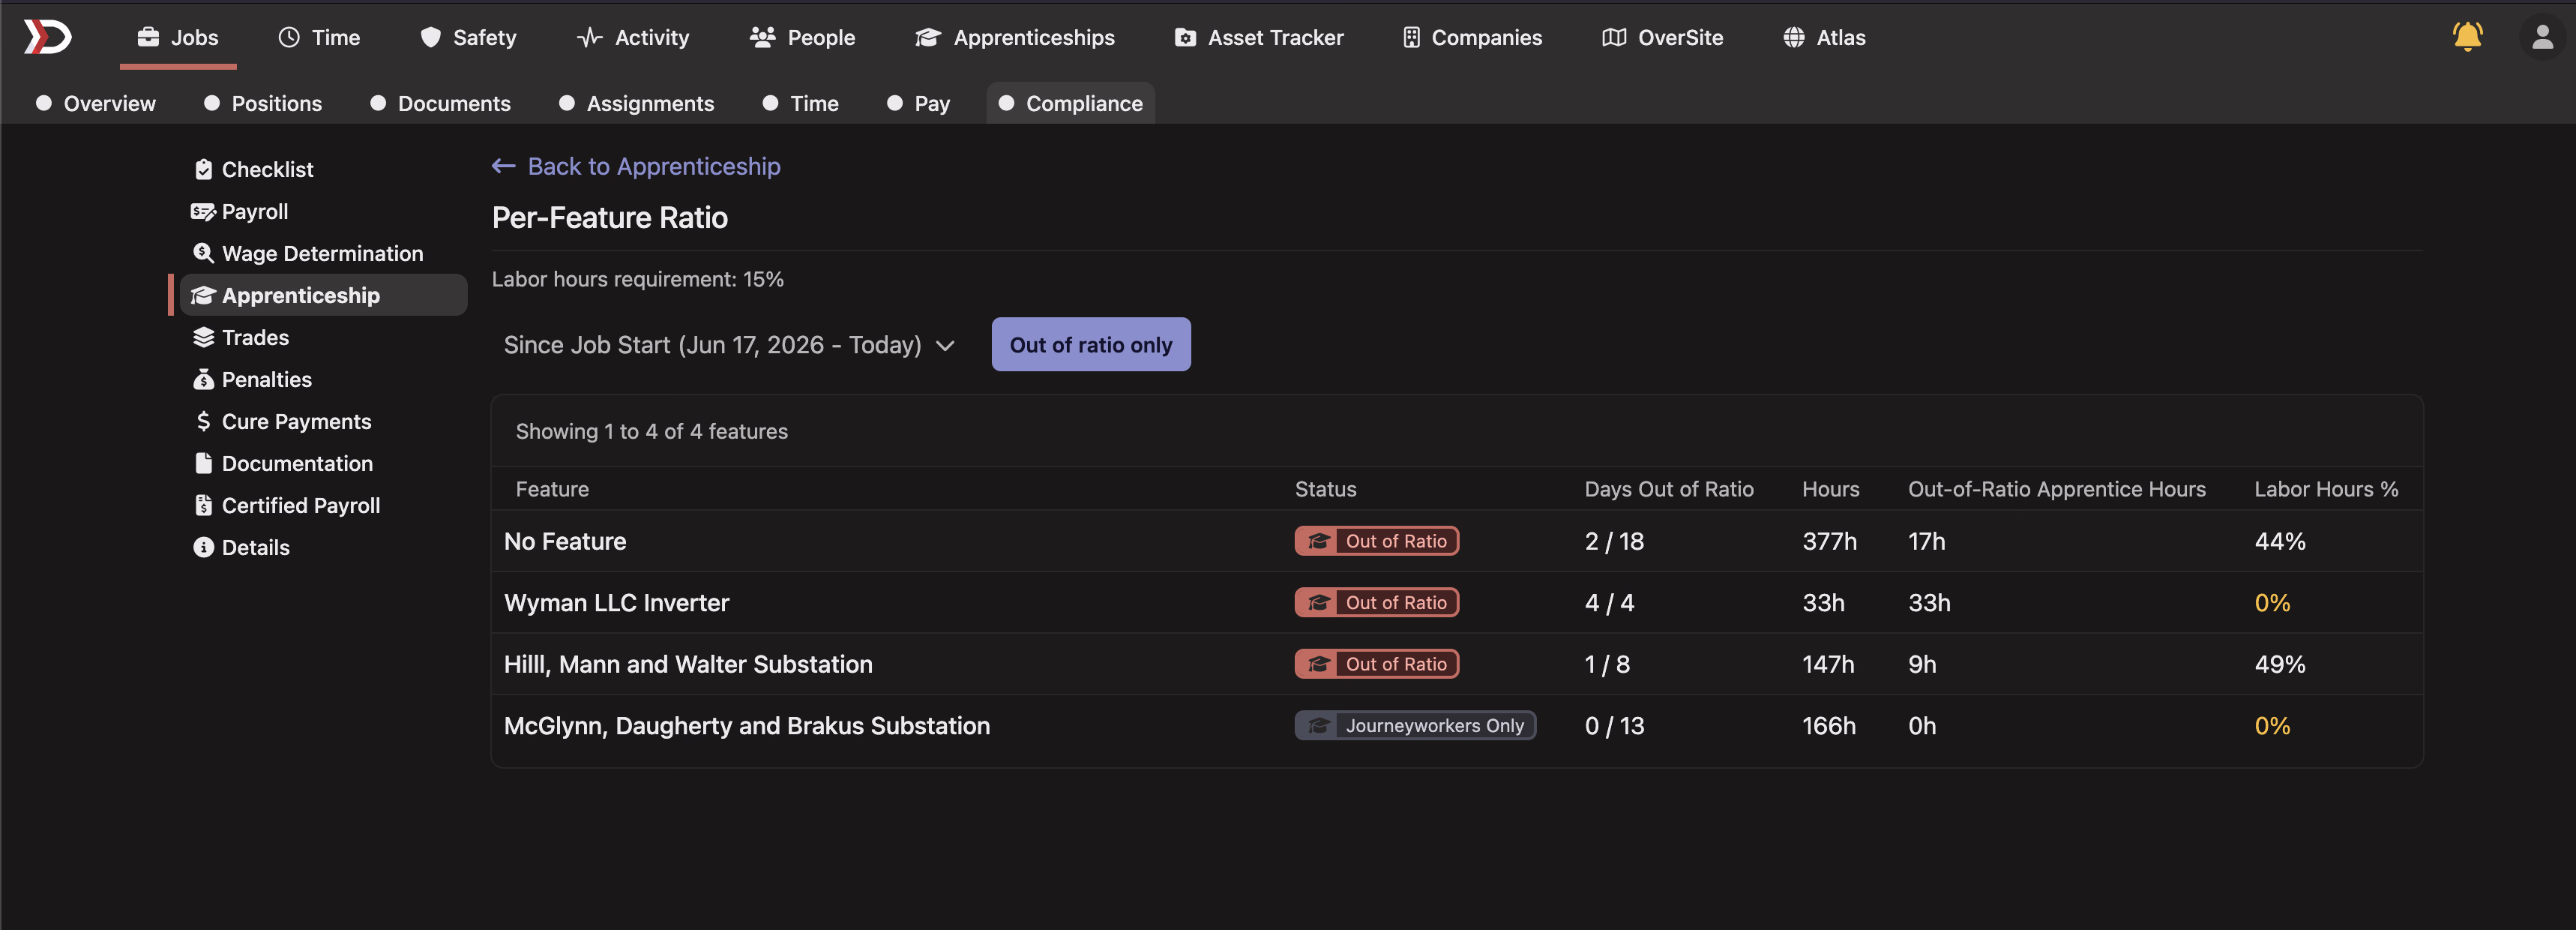Switch to the Documents tab
This screenshot has width=2576, height=930.
click(440, 103)
